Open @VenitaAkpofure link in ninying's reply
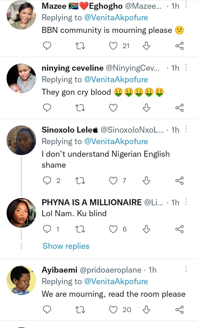Image resolution: width=197 pixels, height=328 pixels. tap(116, 79)
